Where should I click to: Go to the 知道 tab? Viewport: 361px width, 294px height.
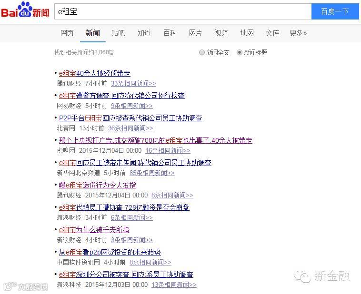[144, 33]
